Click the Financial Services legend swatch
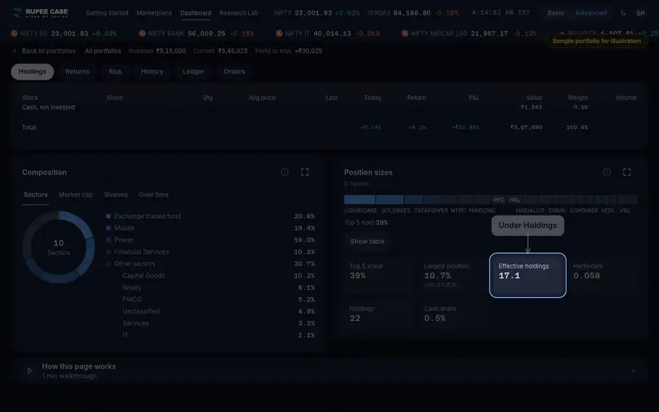The height and width of the screenshot is (412, 659). pyautogui.click(x=108, y=252)
